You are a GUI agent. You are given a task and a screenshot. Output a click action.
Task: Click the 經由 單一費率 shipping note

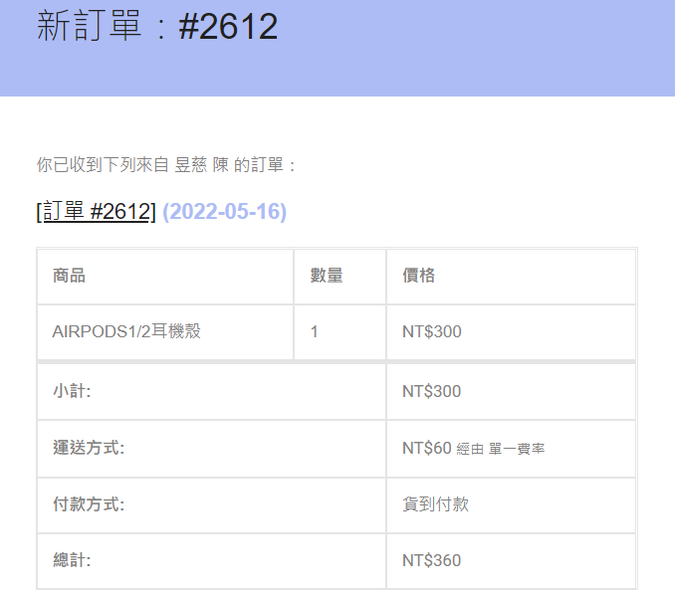click(x=501, y=449)
